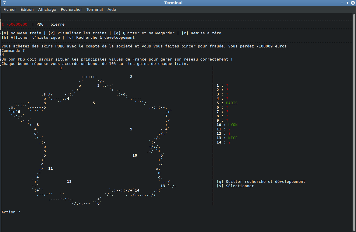Click city marker 2 on the ASCII map
356x232 pixels.
pos(131,77)
